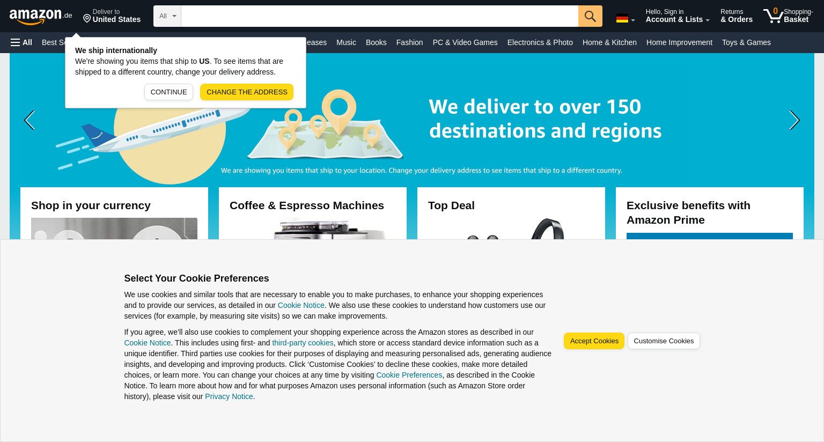Open Coffee & Espresso Machines card

313,213
